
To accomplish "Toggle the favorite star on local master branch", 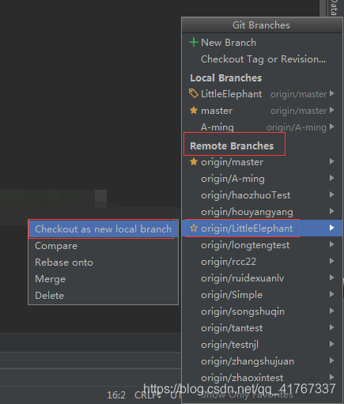I will (x=194, y=110).
